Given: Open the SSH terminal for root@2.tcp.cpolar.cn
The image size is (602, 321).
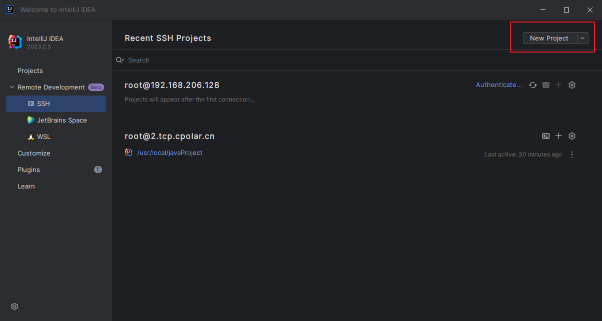Looking at the screenshot, I should (x=546, y=136).
